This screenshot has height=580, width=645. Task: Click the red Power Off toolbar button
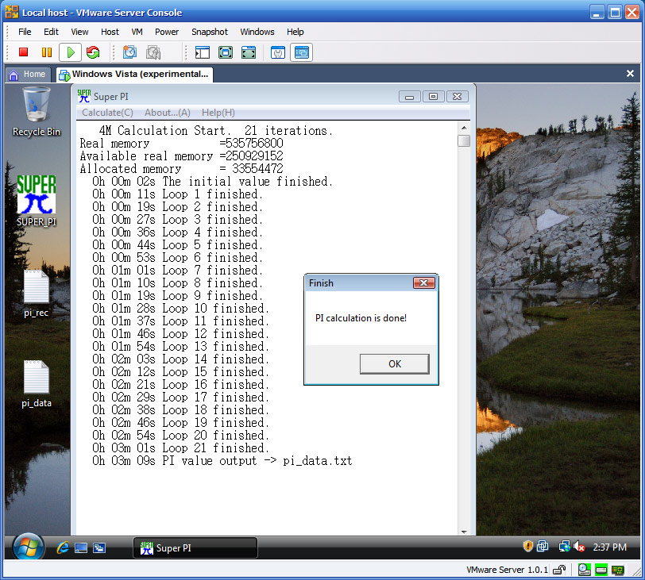[x=24, y=52]
